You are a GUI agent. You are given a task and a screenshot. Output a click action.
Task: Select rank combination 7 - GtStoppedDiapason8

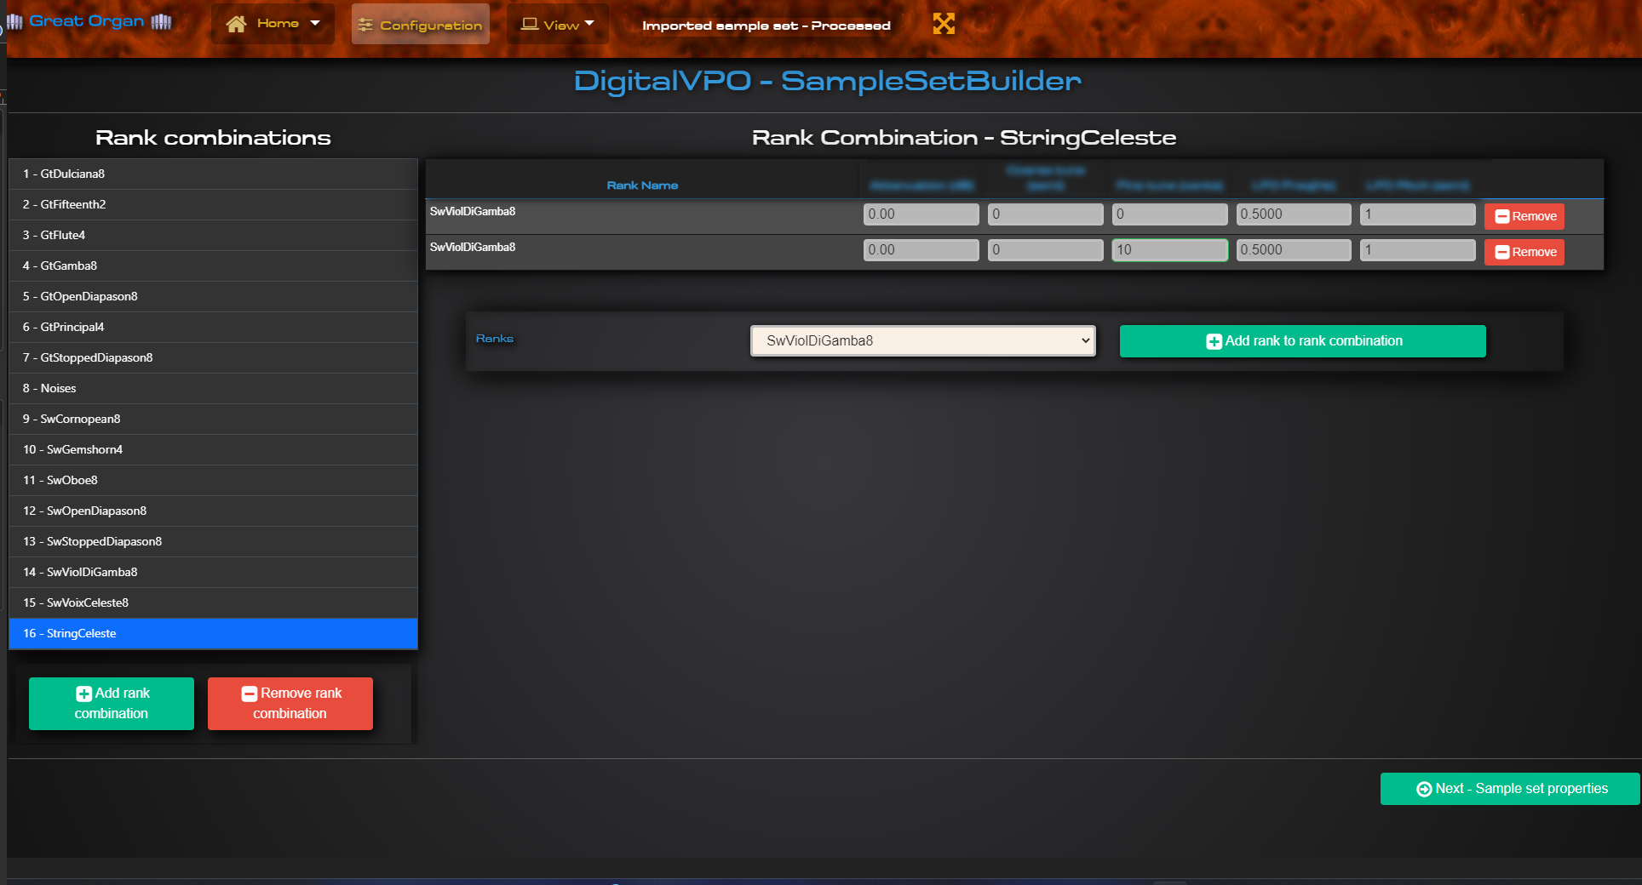tap(213, 357)
